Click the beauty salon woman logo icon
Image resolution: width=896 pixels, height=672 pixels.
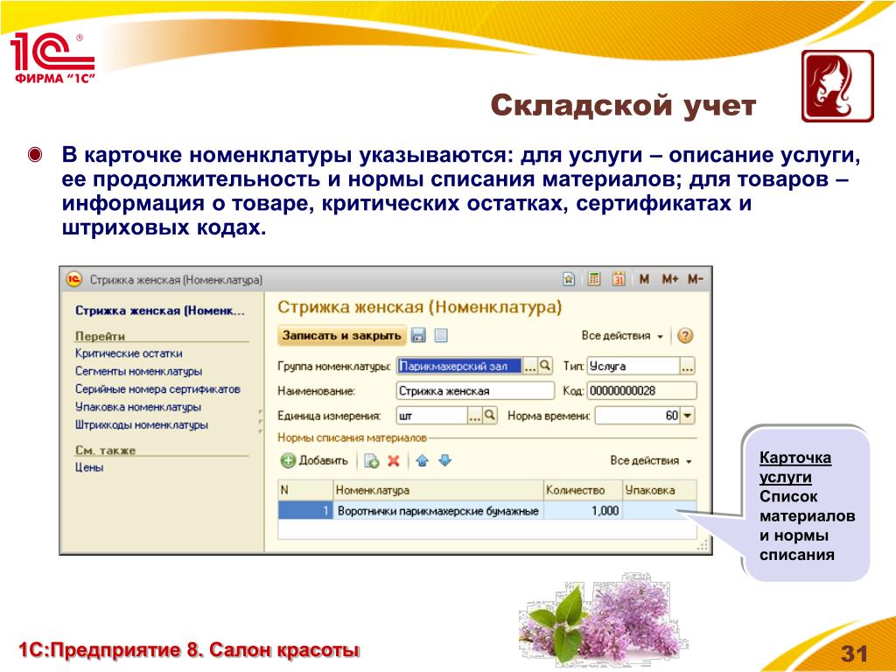pyautogui.click(x=837, y=86)
